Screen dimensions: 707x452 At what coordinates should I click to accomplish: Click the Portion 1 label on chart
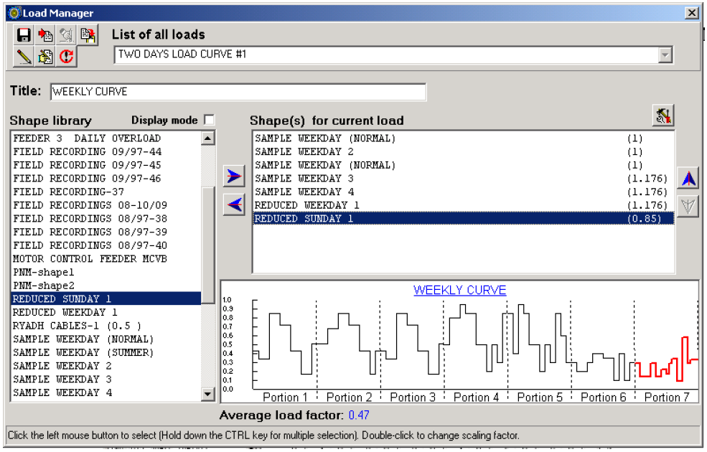click(285, 397)
